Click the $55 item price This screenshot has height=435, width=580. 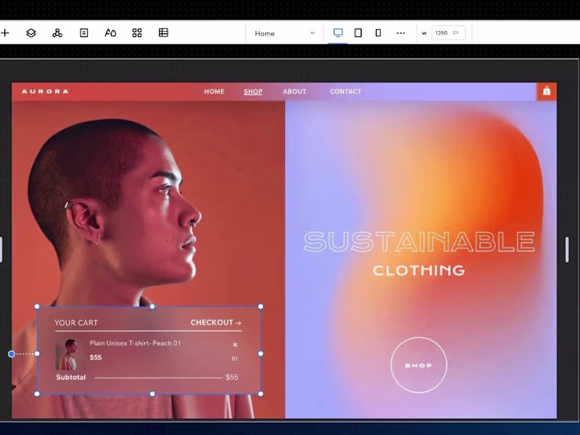tap(96, 357)
